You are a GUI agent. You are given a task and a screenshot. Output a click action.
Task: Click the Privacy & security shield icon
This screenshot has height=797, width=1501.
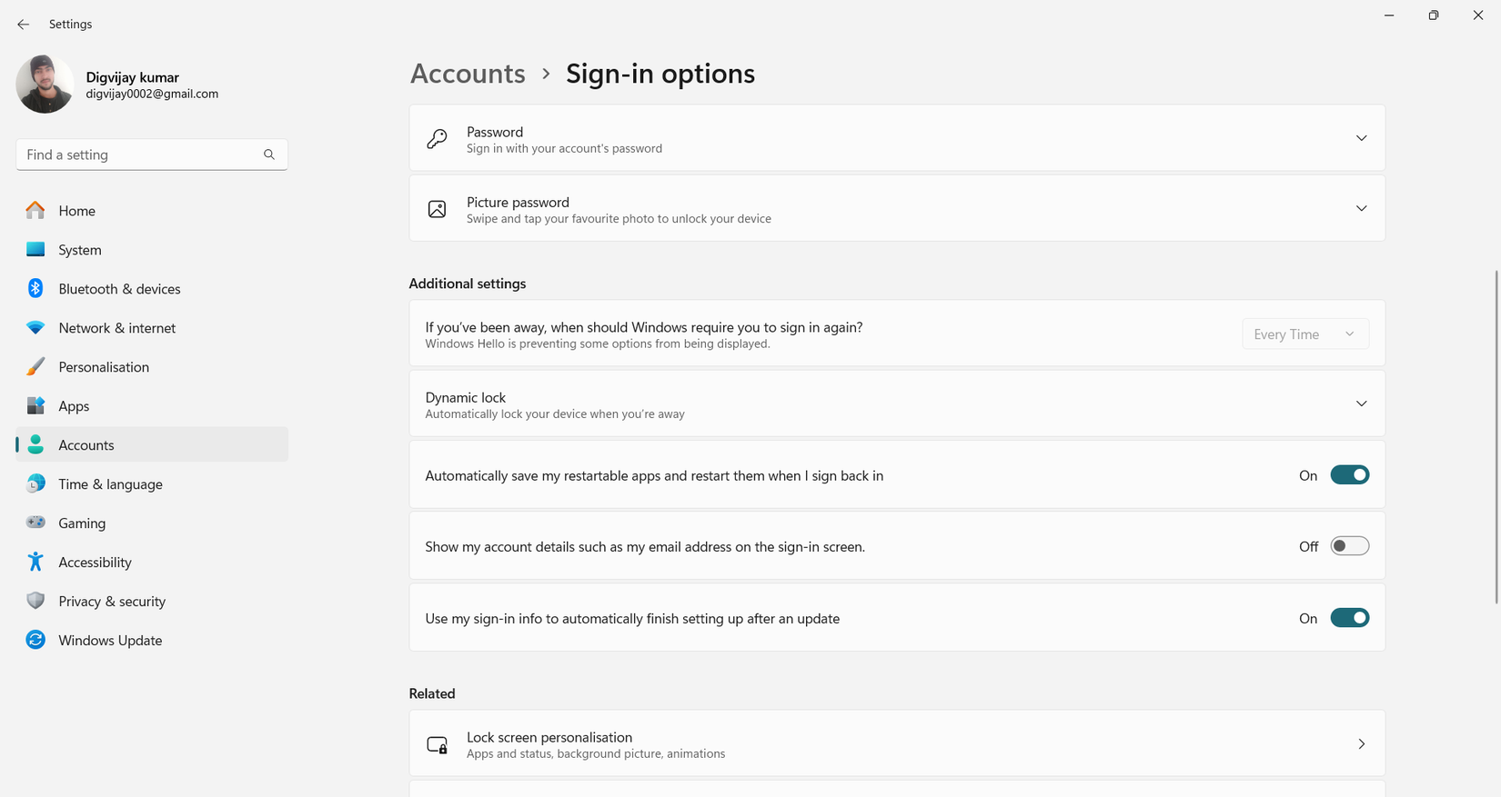coord(35,601)
